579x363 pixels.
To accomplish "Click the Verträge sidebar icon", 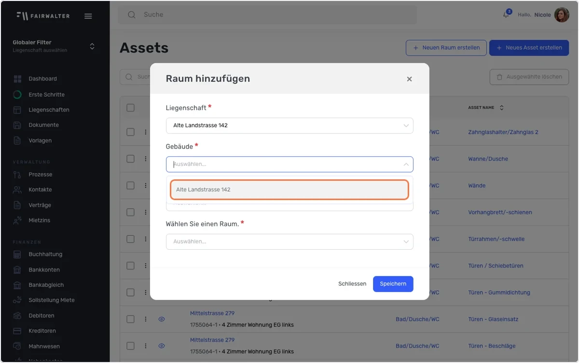I will click(17, 205).
